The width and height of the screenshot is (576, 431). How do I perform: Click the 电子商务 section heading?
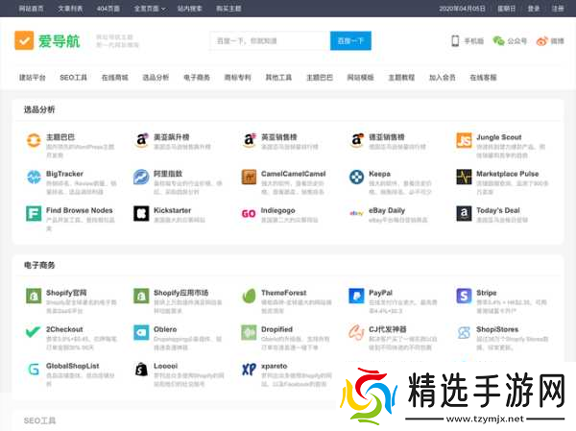[x=39, y=265]
